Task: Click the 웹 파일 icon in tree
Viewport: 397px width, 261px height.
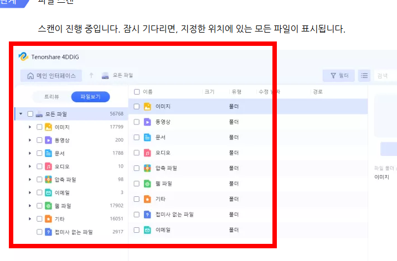Action: [x=48, y=206]
